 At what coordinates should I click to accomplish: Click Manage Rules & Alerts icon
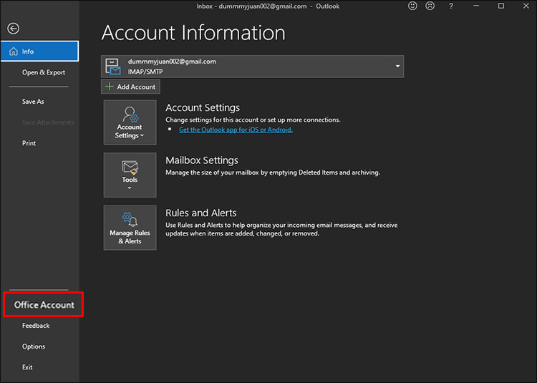tap(130, 228)
